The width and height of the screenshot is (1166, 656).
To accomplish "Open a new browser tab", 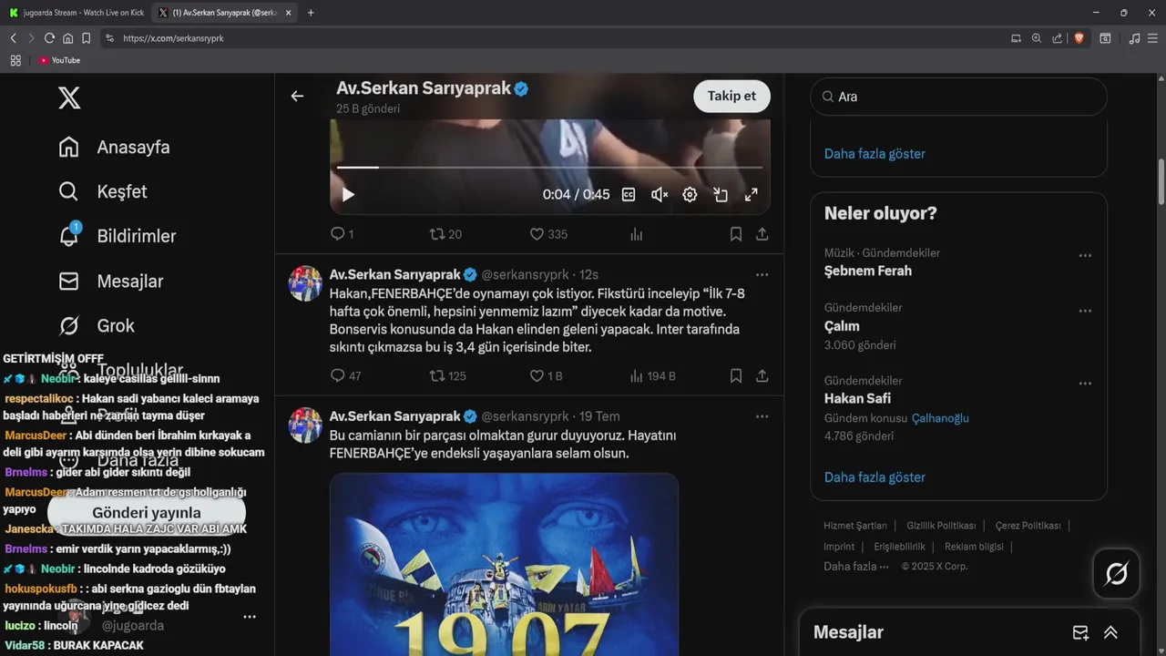I will pyautogui.click(x=311, y=13).
